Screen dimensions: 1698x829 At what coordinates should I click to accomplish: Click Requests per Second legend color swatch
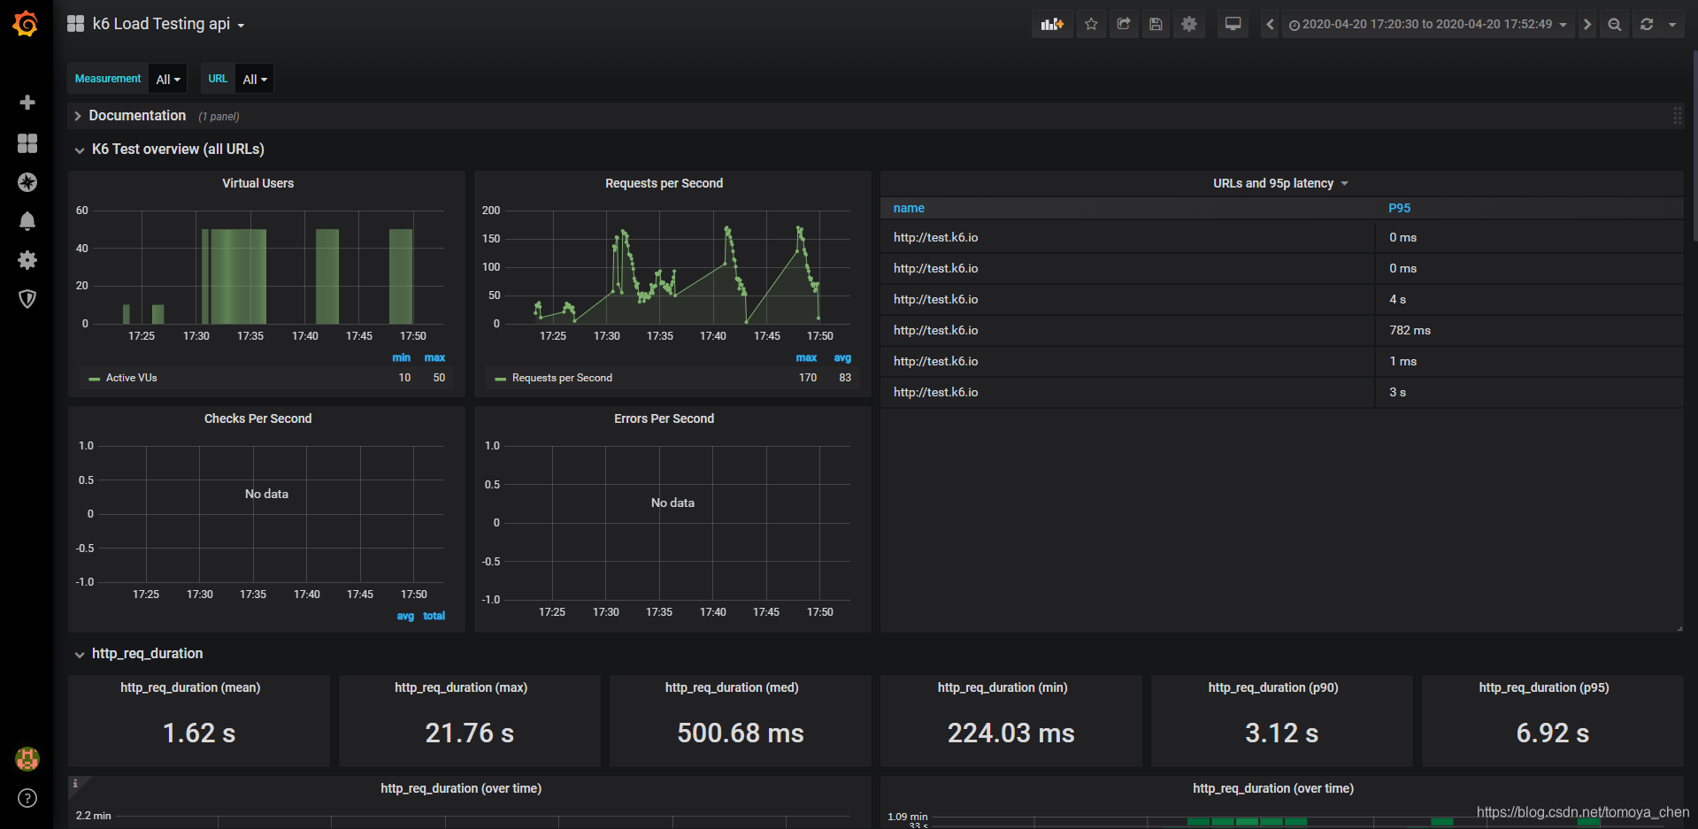tap(500, 379)
